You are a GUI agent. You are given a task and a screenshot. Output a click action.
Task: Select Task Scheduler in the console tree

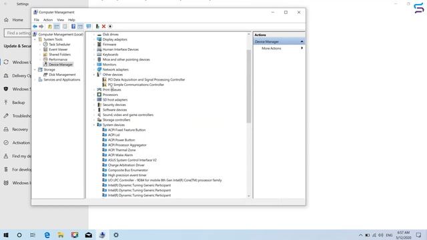point(59,45)
